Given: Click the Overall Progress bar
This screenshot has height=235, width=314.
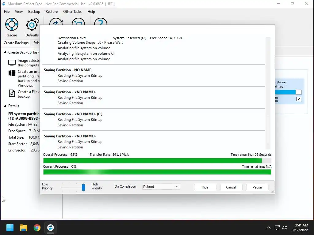Looking at the screenshot, I should [157, 161].
